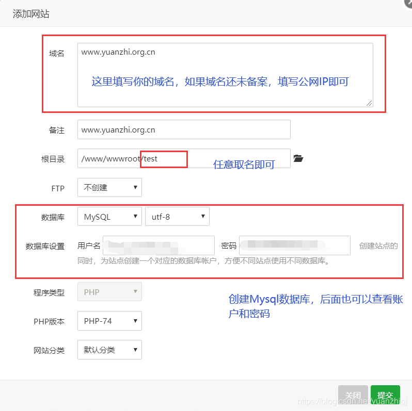The height and width of the screenshot is (411, 412).
Task: Click the 根目录 path input field
Action: click(x=184, y=158)
